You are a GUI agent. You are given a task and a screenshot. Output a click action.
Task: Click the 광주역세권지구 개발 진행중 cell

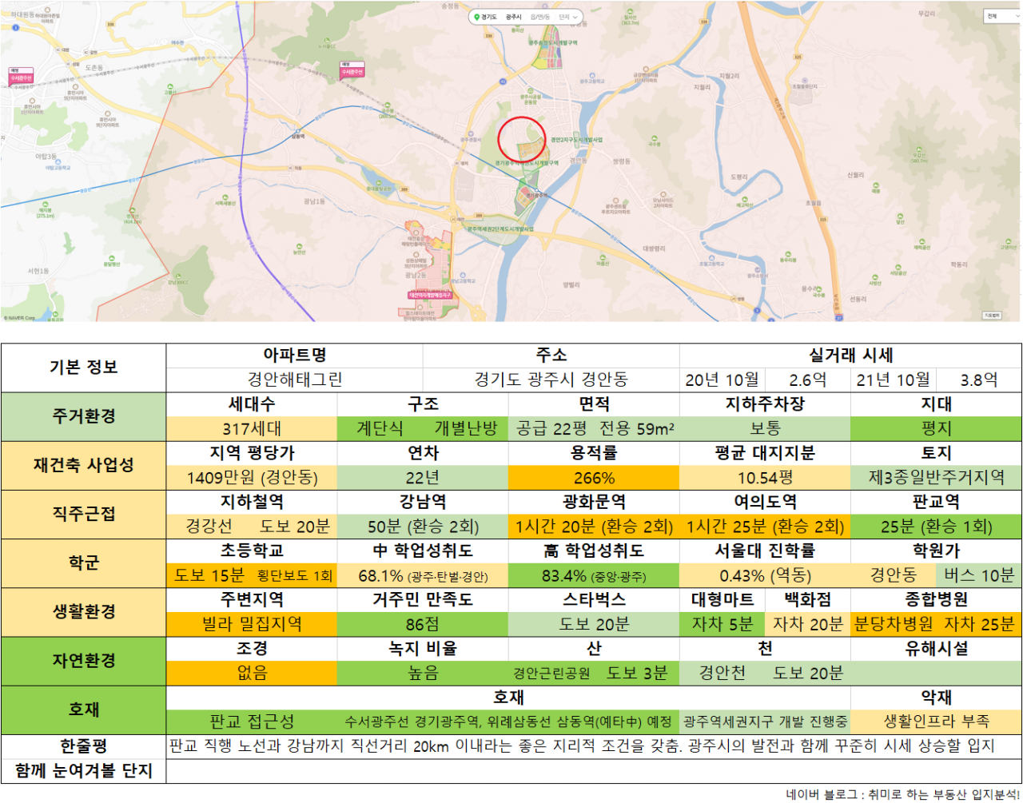pos(765,722)
